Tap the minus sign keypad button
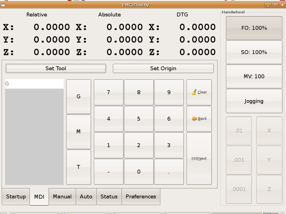 (x=109, y=172)
